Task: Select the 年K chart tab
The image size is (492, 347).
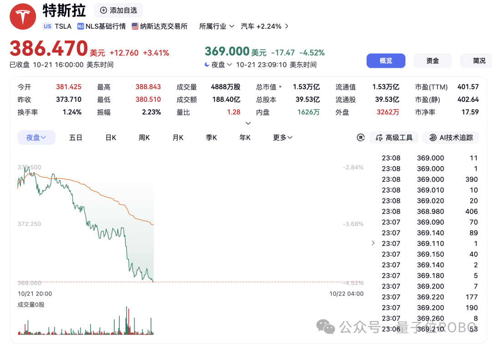Action: (245, 138)
